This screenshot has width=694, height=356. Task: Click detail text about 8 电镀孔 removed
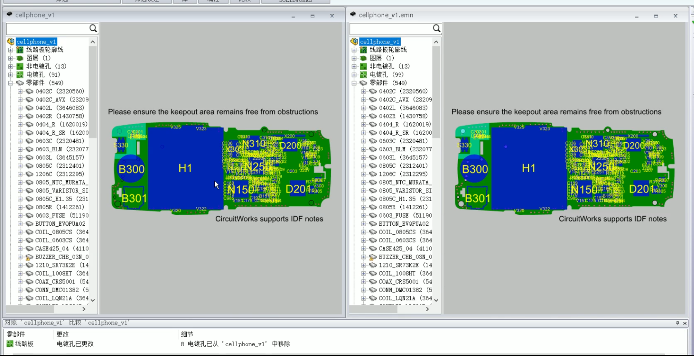pyautogui.click(x=235, y=344)
